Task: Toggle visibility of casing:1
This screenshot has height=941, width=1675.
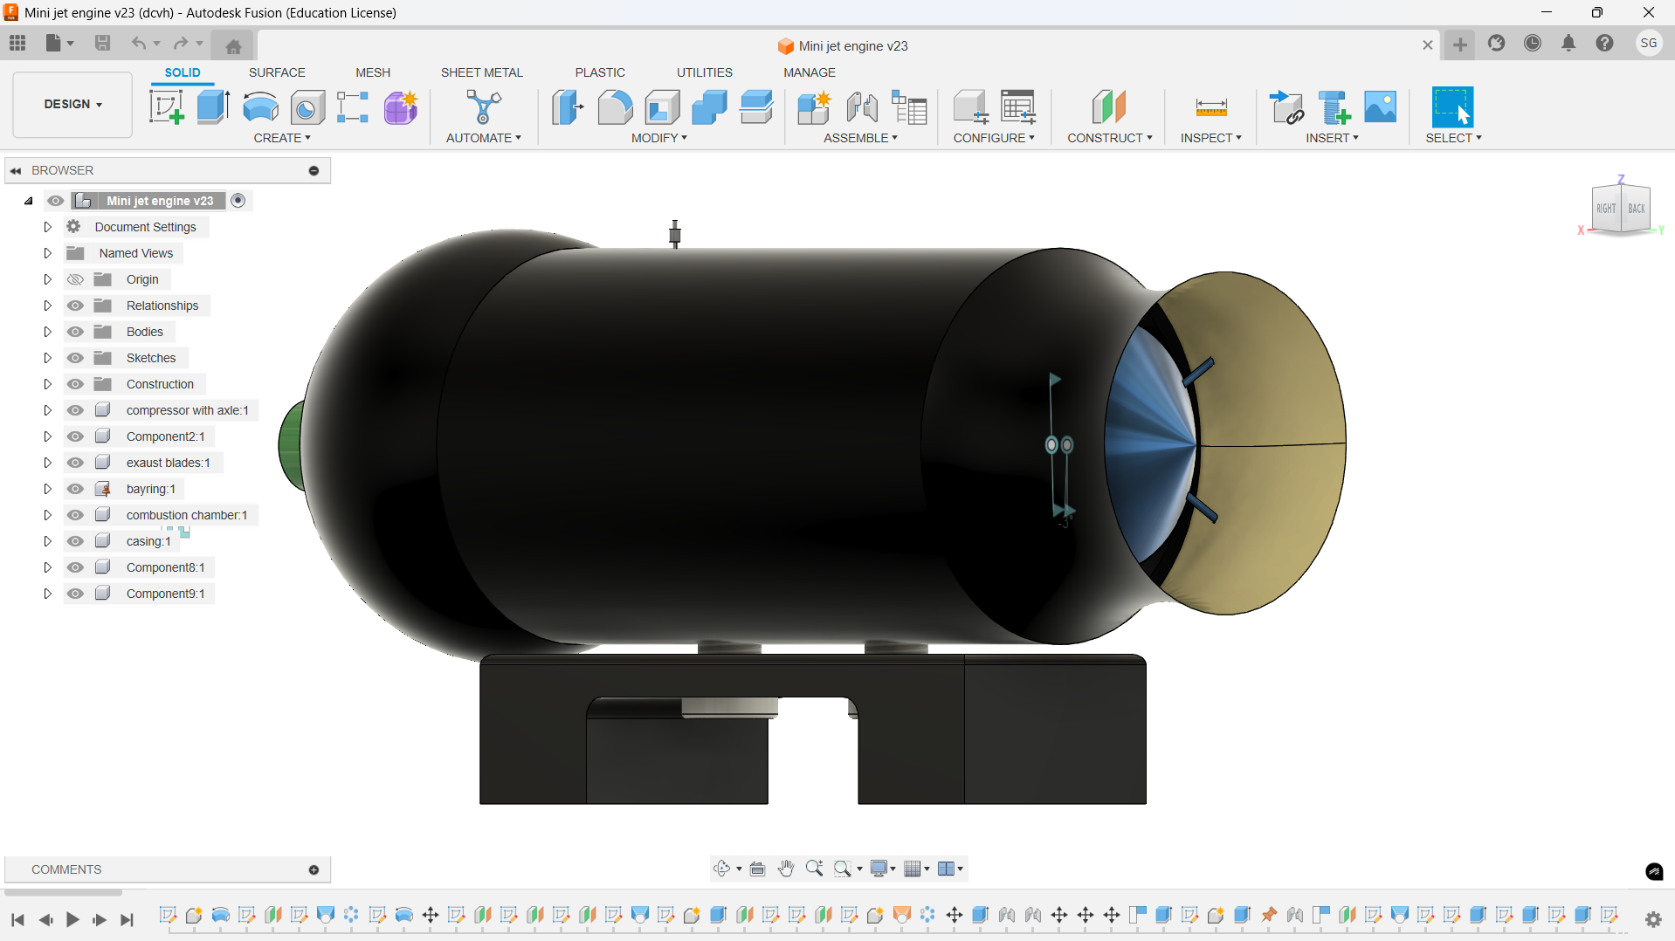Action: pos(76,541)
